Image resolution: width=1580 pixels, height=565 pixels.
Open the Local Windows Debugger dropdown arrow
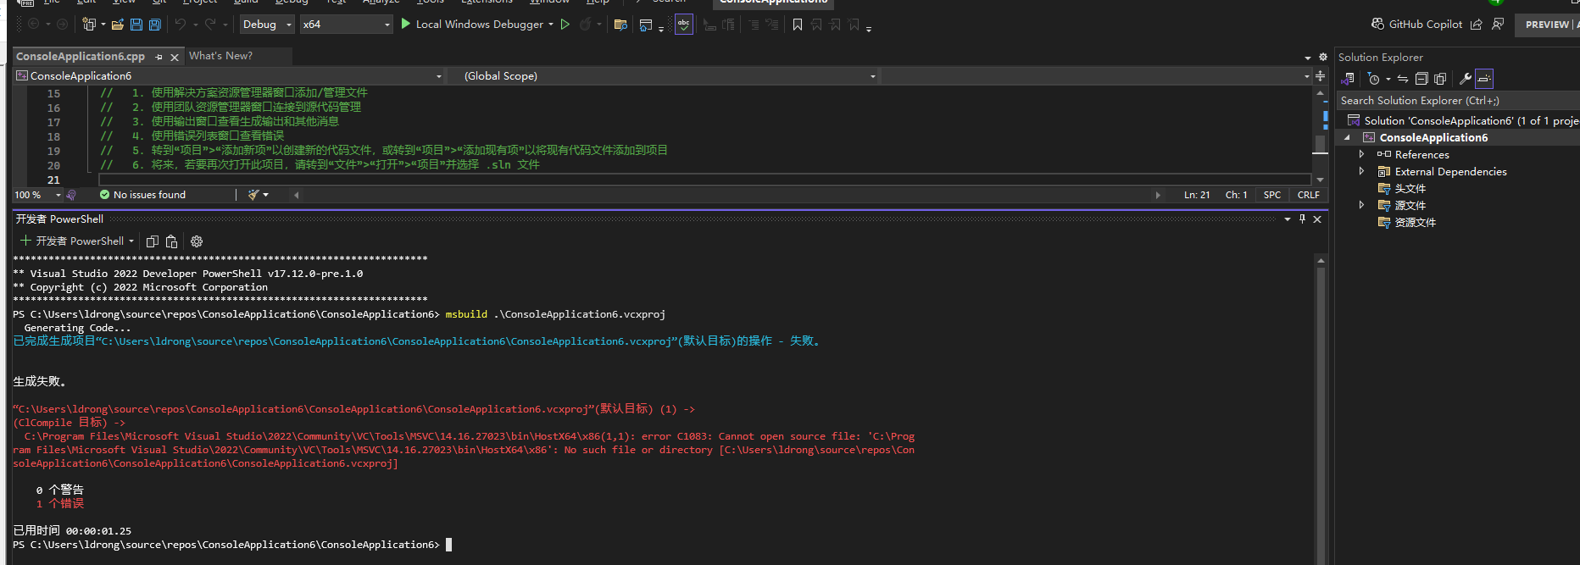(551, 25)
